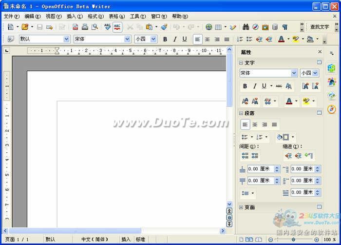The height and width of the screenshot is (245, 341).
Task: Click the sidebar Gallery deck icon
Action: (x=331, y=95)
